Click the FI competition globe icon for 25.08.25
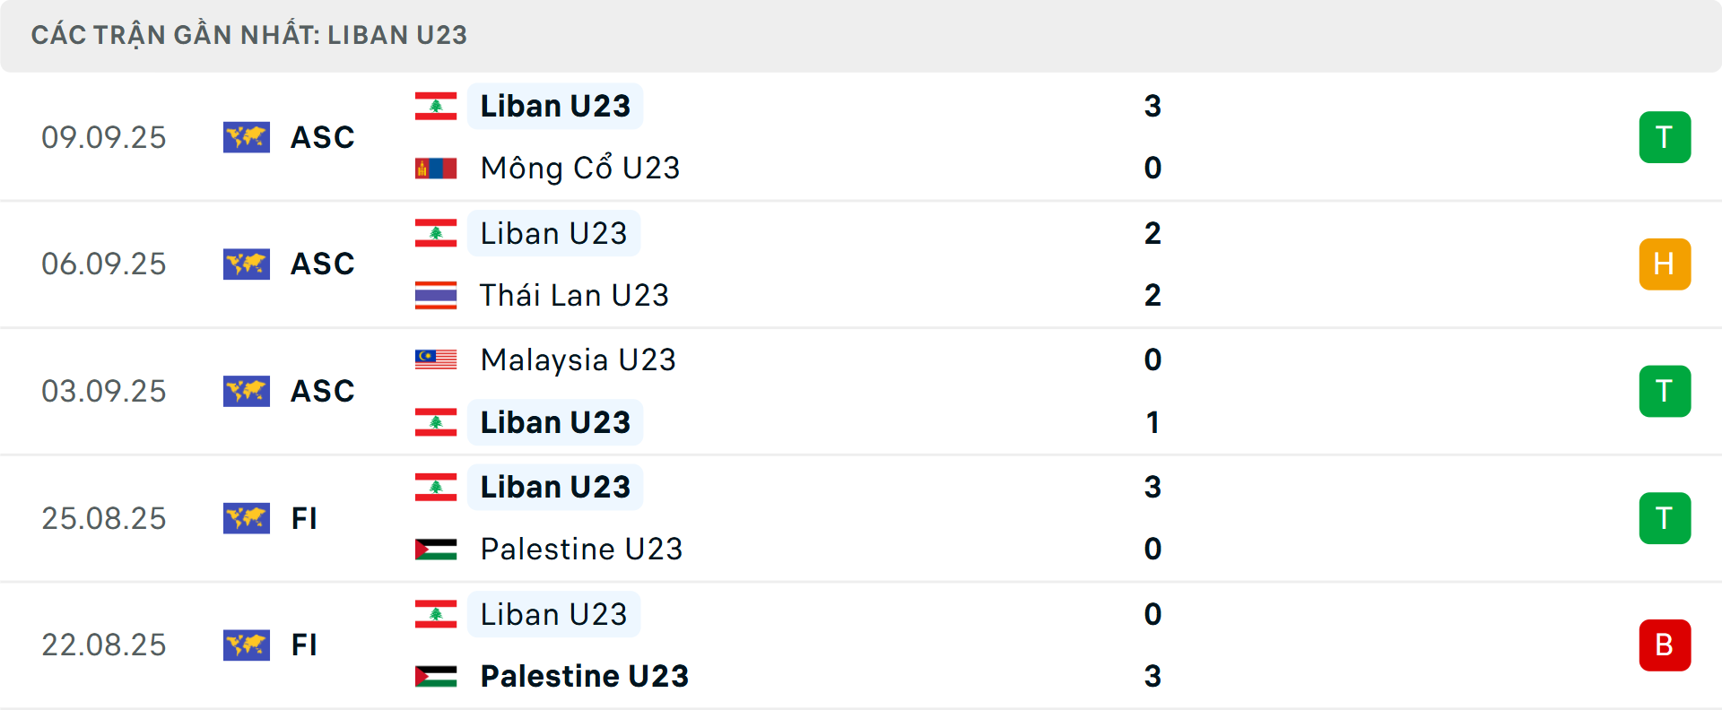 tap(247, 518)
